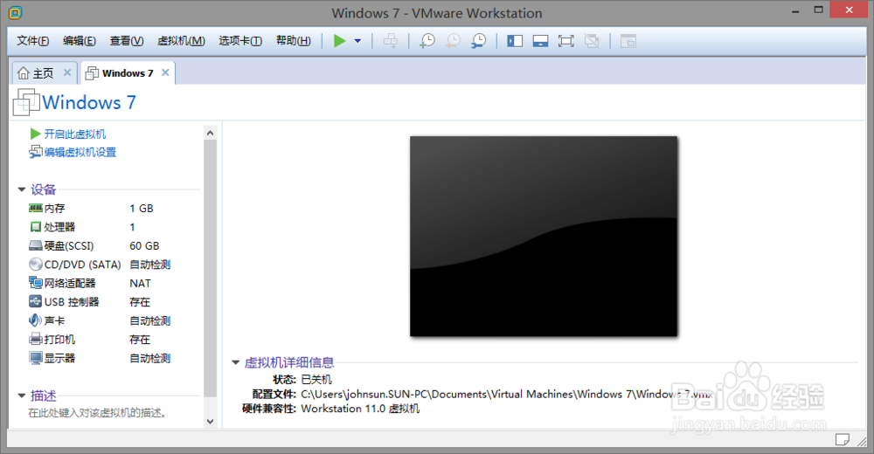Click the 硬盘(SCSI) hard disk icon
The height and width of the screenshot is (454, 874).
click(x=36, y=245)
